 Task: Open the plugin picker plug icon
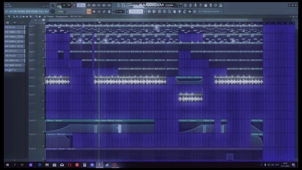[x=179, y=12]
